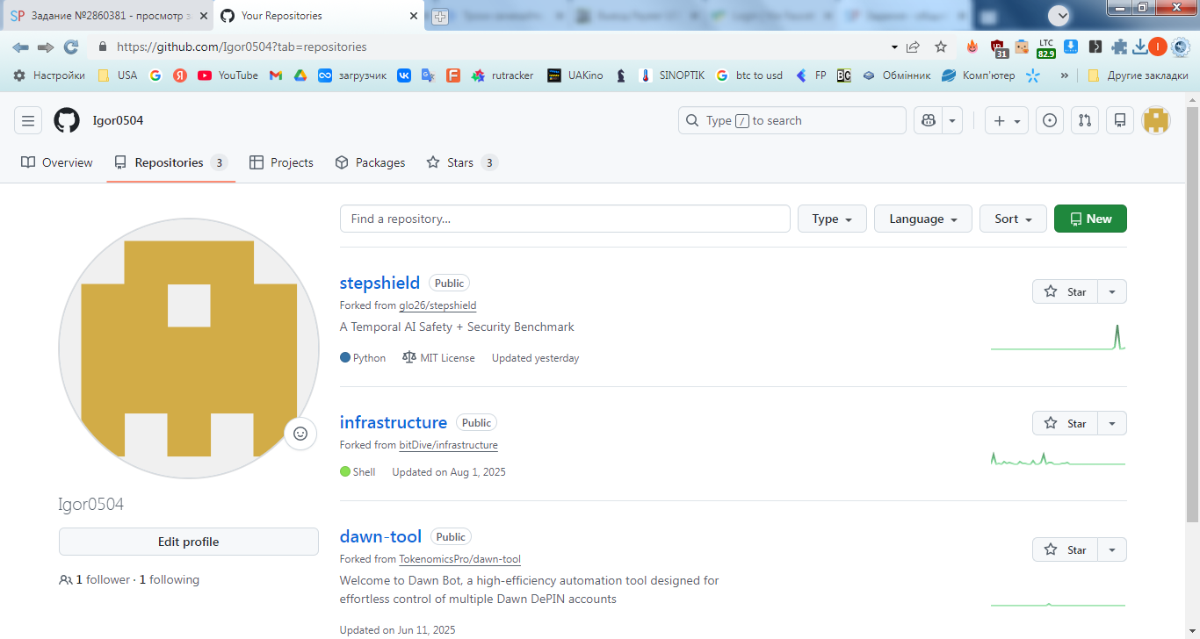This screenshot has width=1200, height=639.
Task: Open the infrastructure repository link
Action: (x=394, y=423)
